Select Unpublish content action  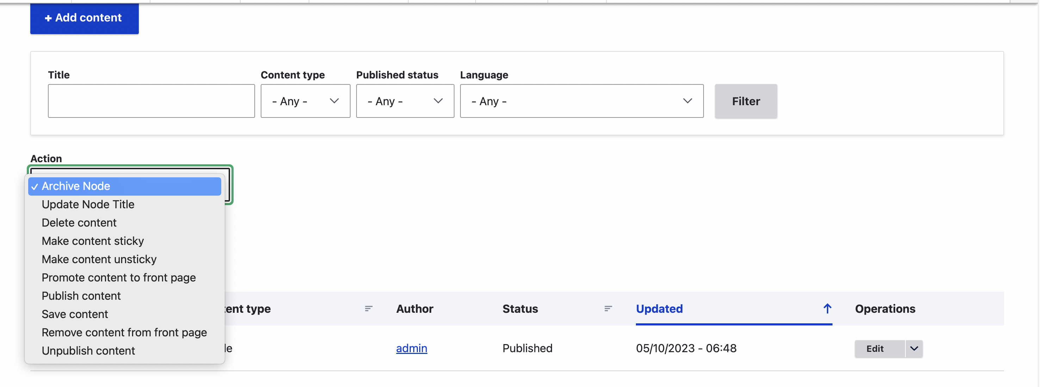[88, 351]
